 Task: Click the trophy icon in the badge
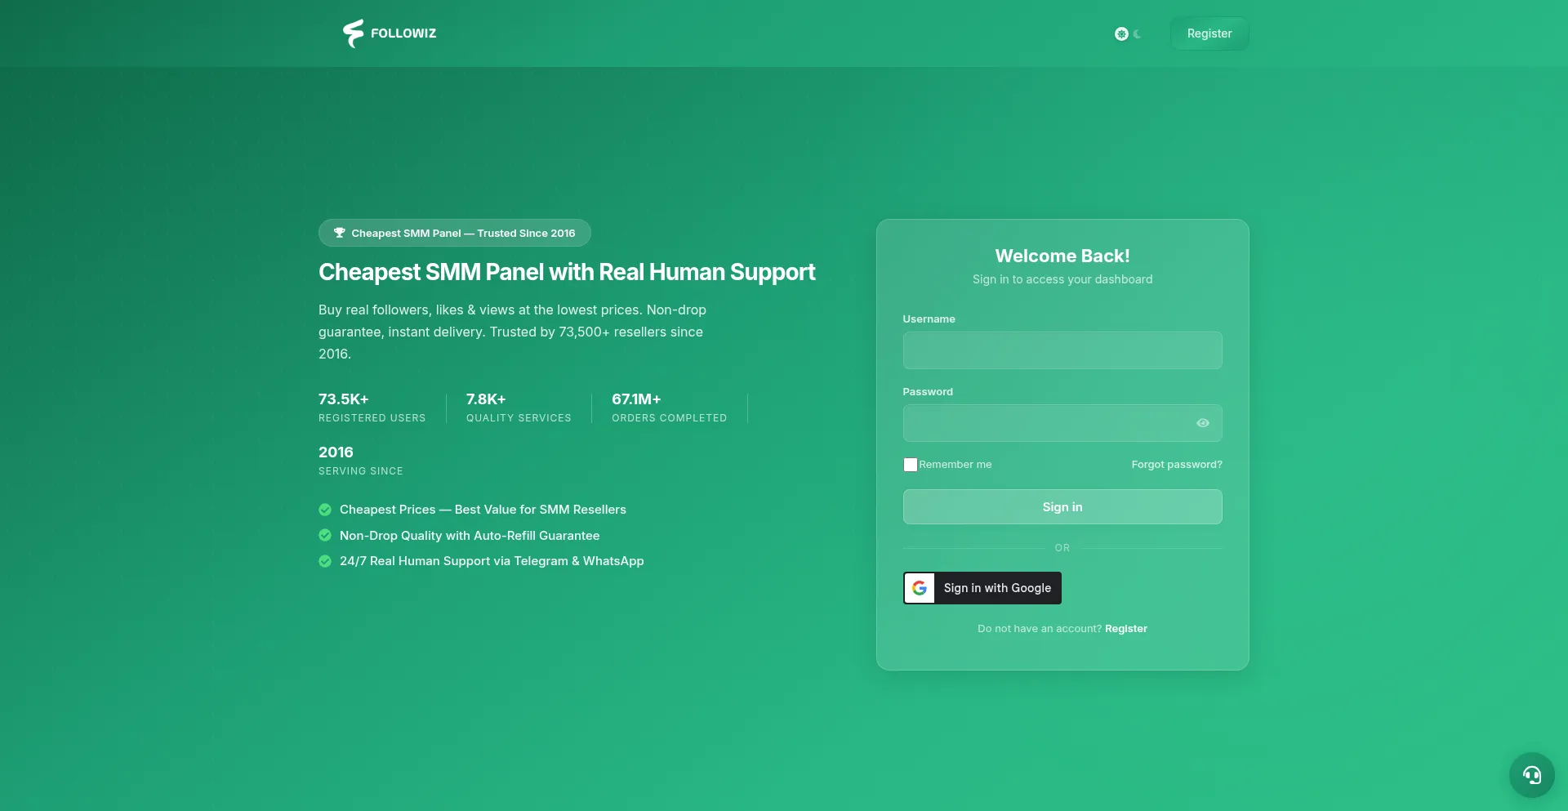click(340, 233)
